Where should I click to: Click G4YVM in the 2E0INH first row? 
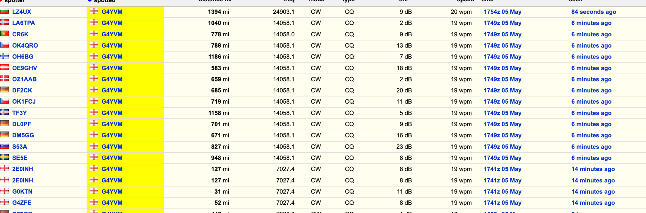click(x=112, y=169)
